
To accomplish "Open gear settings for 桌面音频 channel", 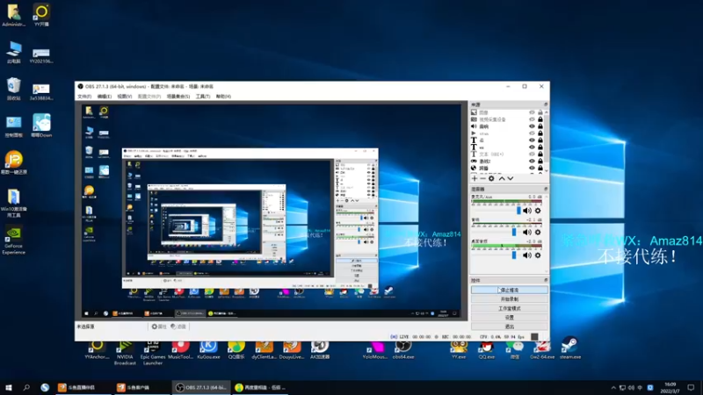I will [x=538, y=255].
